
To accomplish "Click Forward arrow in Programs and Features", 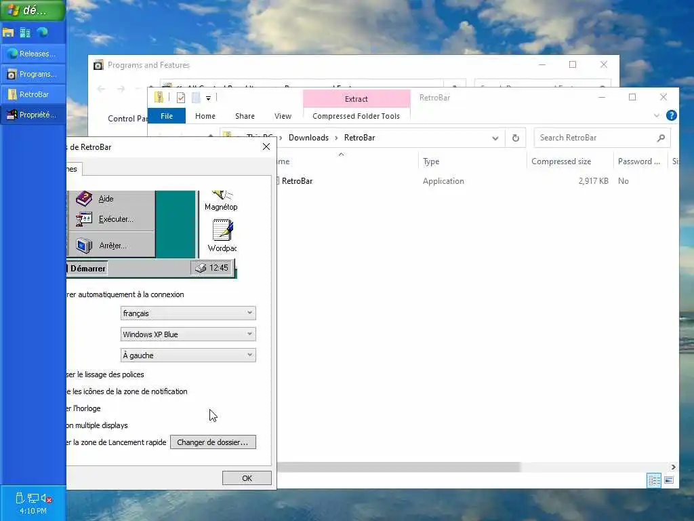I will click(x=121, y=89).
